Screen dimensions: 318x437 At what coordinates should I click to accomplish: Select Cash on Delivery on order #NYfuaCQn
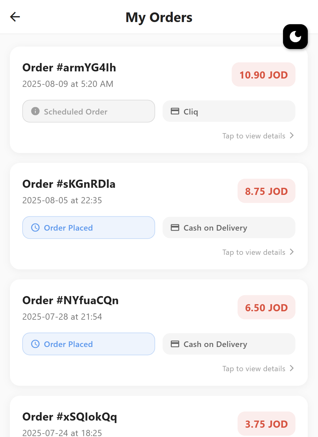click(x=229, y=344)
